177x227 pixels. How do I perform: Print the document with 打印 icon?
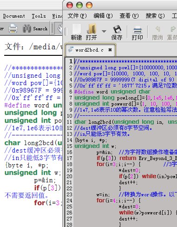pyautogui.click(x=138, y=29)
